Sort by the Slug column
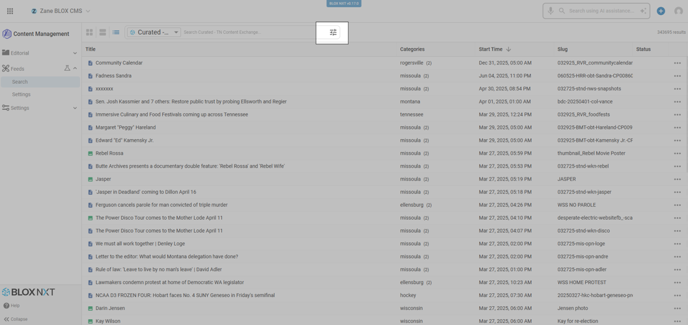The image size is (688, 325). point(562,49)
